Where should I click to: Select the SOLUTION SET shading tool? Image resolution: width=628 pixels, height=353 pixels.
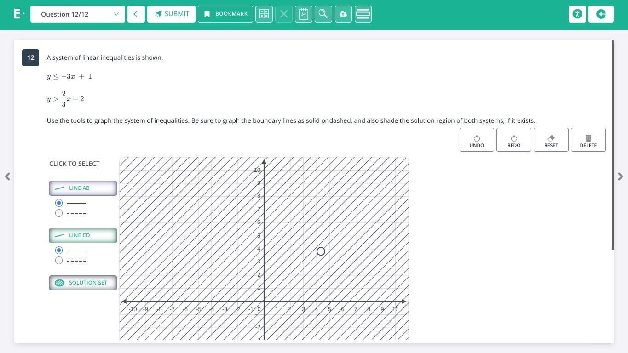pos(83,283)
